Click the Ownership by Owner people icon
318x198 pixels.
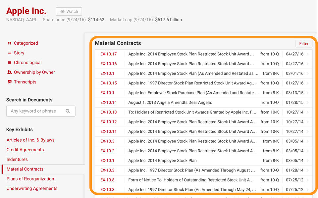10,72
